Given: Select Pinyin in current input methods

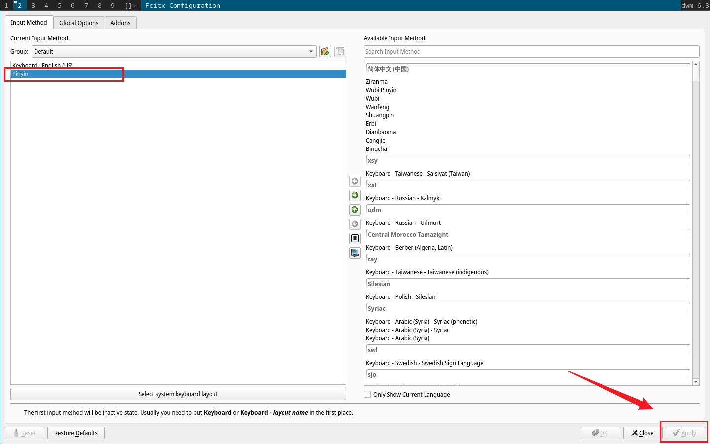Looking at the screenshot, I should click(178, 74).
